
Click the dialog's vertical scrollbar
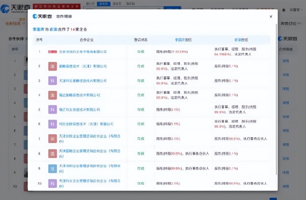(x=276, y=99)
